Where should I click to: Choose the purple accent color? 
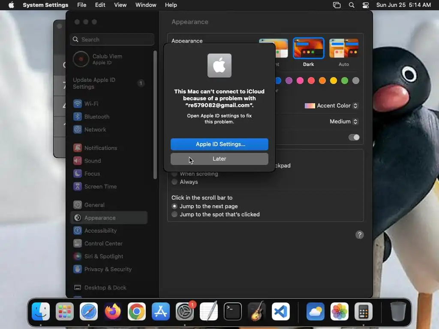tap(289, 81)
